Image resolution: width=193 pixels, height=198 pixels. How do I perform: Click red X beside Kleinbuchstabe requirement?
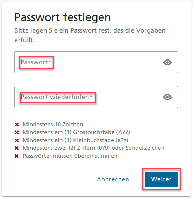point(17,140)
